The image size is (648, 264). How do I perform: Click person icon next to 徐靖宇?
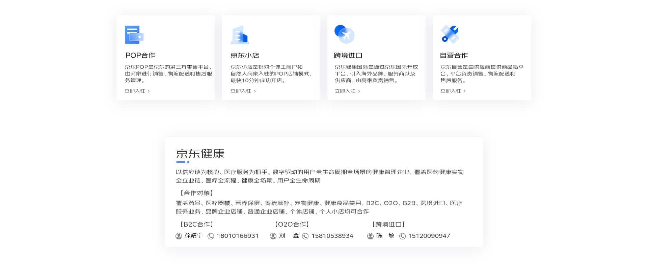pyautogui.click(x=179, y=236)
